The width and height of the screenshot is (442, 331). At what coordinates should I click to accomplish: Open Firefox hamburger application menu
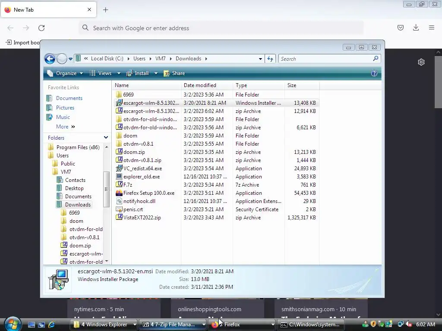(x=432, y=28)
